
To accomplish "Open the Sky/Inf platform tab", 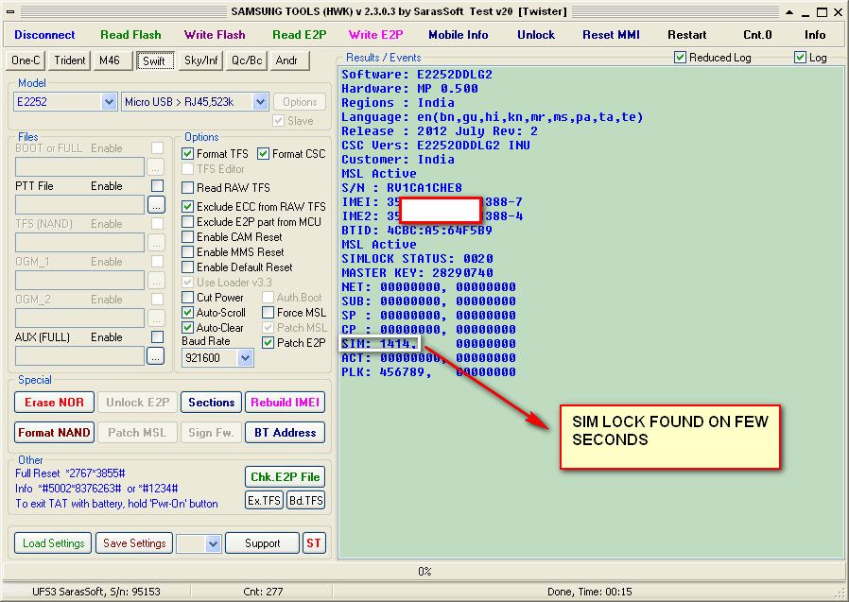I will pyautogui.click(x=200, y=60).
